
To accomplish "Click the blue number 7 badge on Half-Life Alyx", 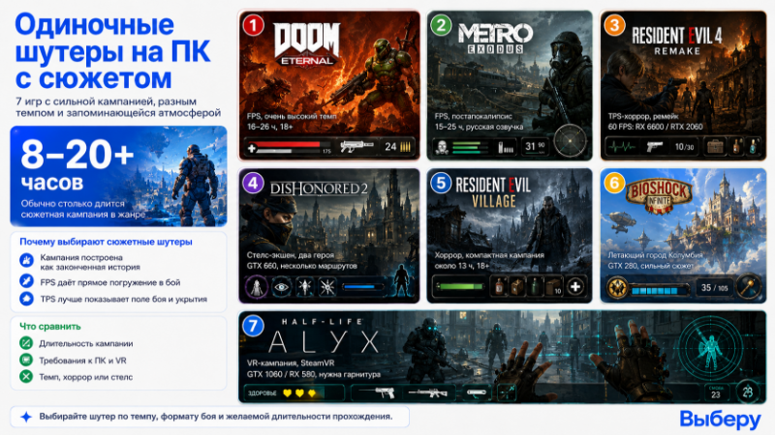I will [x=253, y=326].
